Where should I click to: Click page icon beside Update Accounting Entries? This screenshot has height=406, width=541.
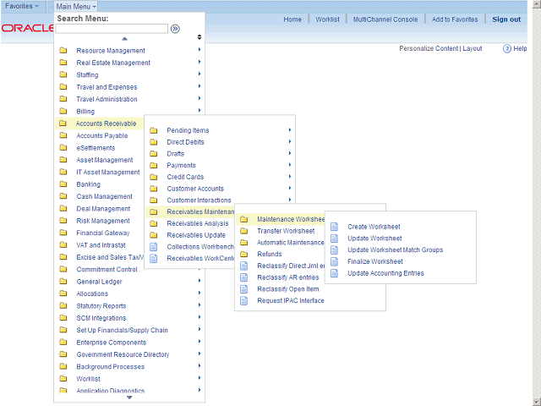click(335, 273)
